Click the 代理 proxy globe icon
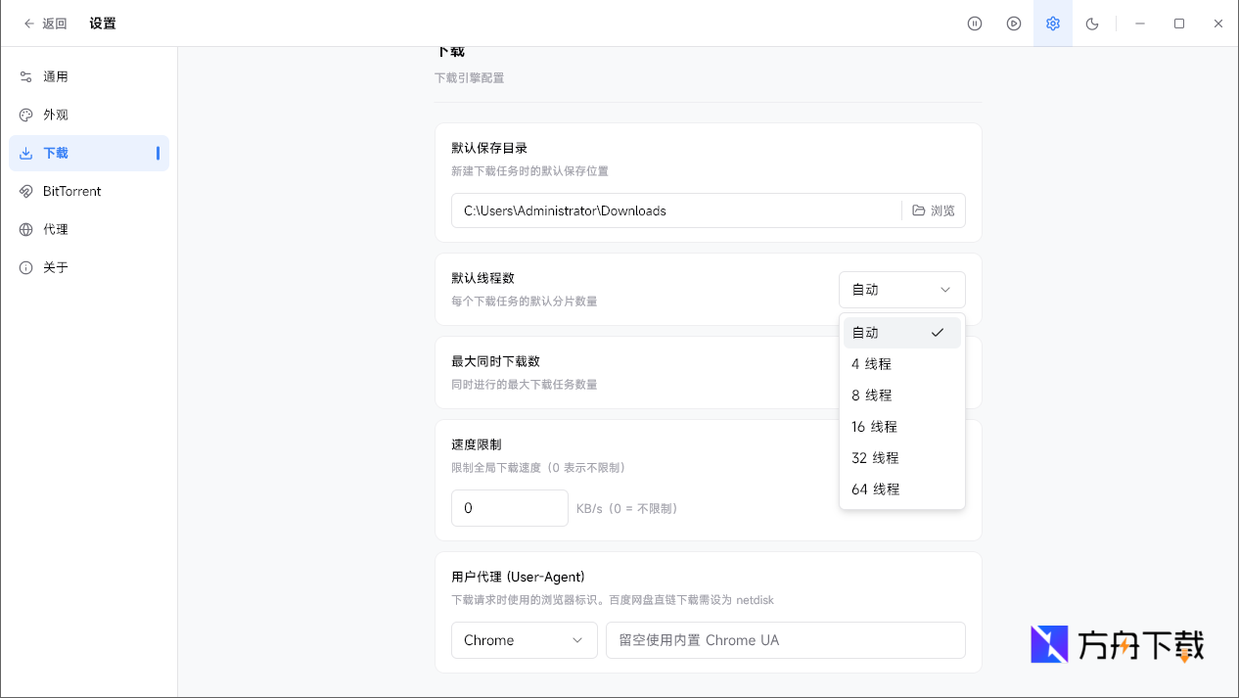1239x698 pixels. point(23,229)
